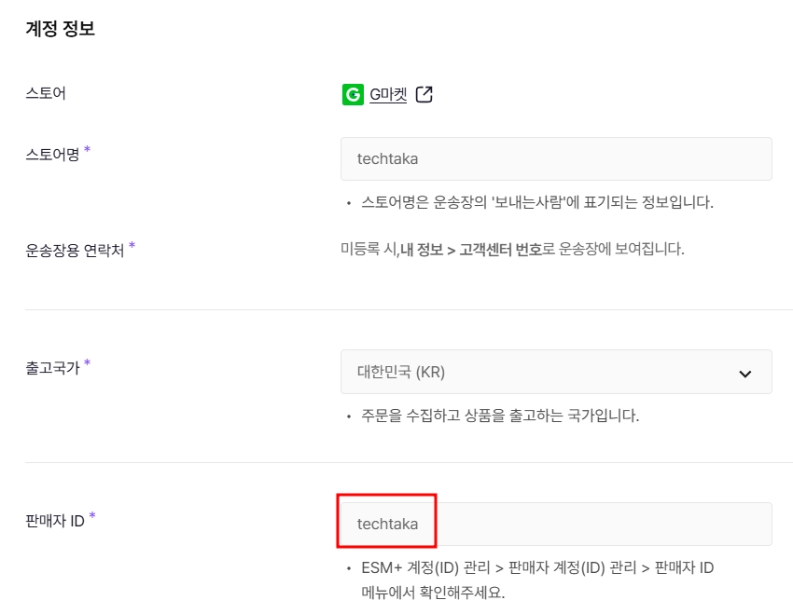This screenshot has width=793, height=614.
Task: Click the chevron arrow in 출고국가 dropdown
Action: point(745,374)
